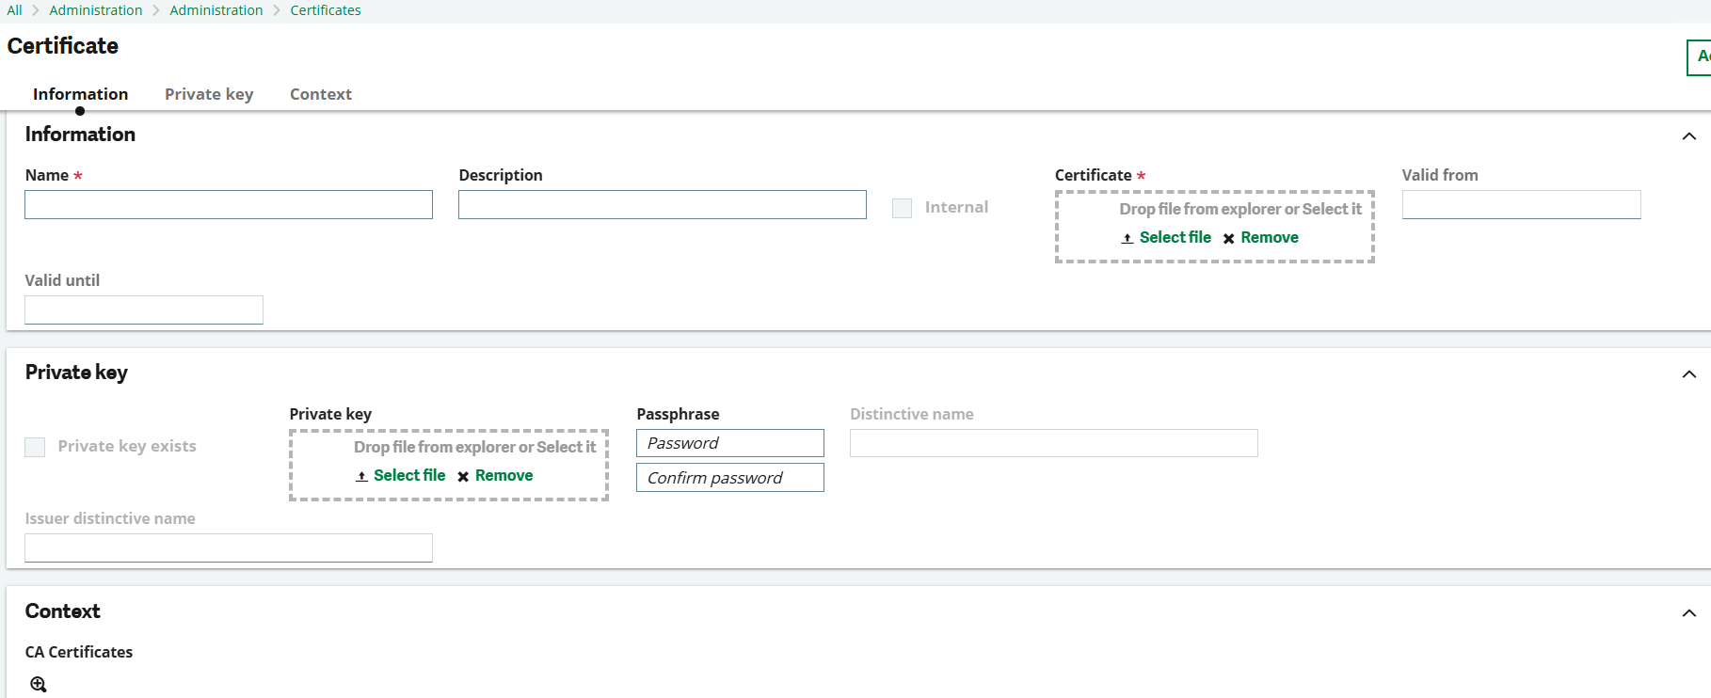Click upload icon in Certificate drop zone
Image resolution: width=1711 pixels, height=698 pixels.
coord(1127,238)
